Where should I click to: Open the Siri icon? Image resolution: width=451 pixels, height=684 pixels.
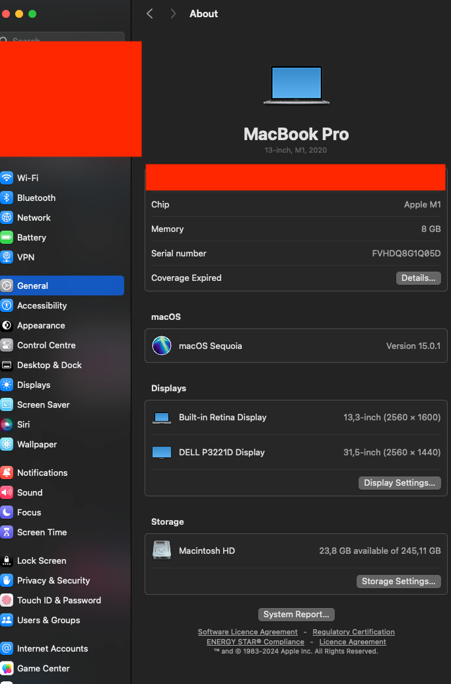coord(7,424)
